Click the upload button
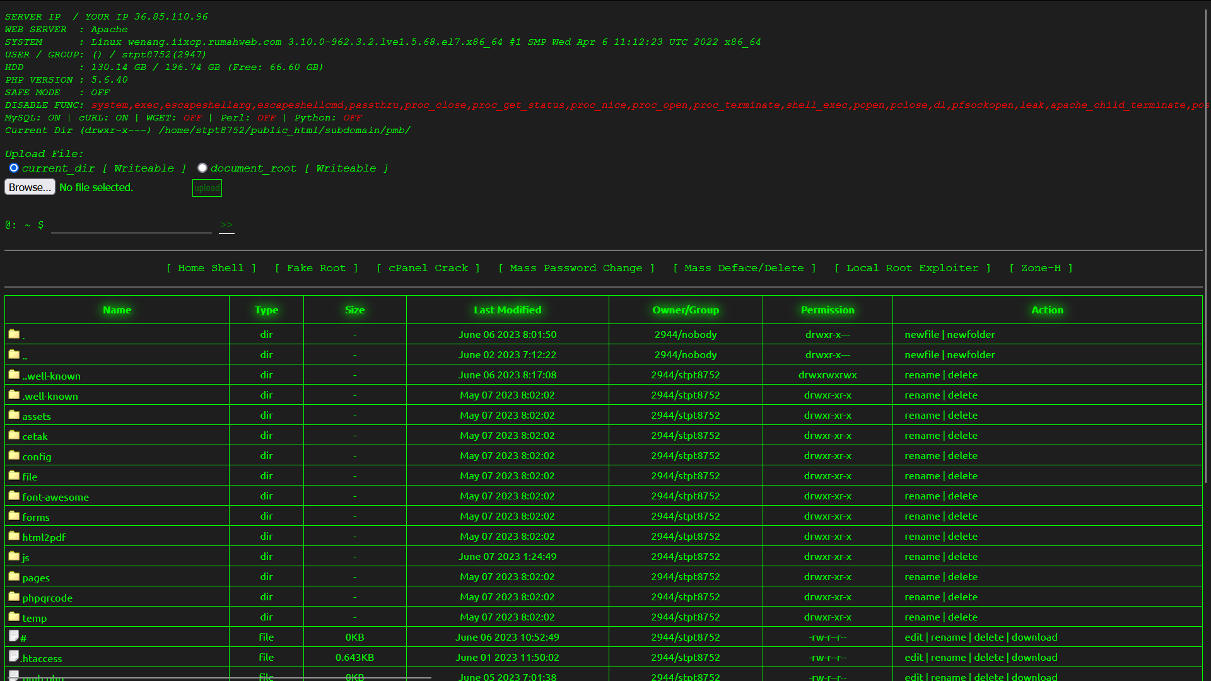This screenshot has width=1211, height=681. (207, 188)
